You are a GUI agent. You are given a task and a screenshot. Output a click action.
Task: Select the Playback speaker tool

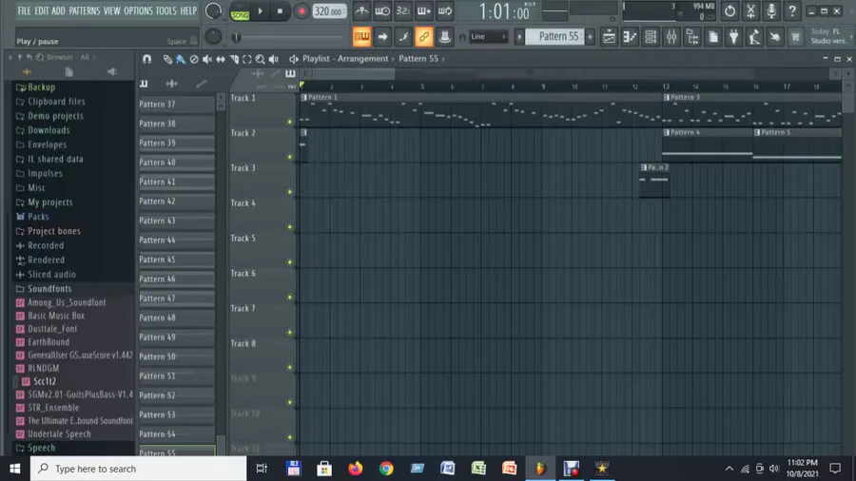pos(274,59)
